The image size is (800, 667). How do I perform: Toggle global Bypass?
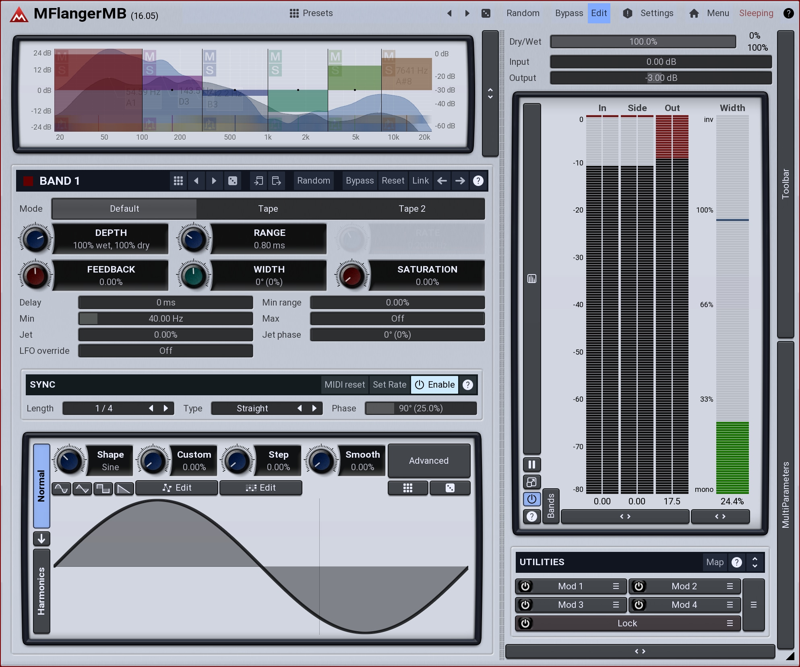(x=569, y=13)
